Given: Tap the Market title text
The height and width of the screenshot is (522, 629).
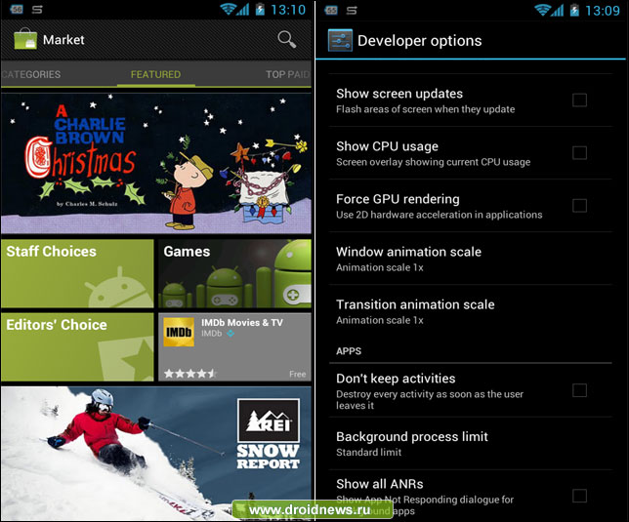Looking at the screenshot, I should pos(63,40).
